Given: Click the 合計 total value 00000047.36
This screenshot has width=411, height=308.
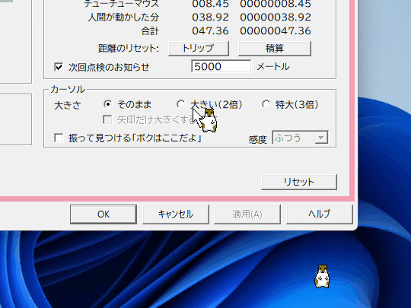Looking at the screenshot, I should click(x=276, y=31).
